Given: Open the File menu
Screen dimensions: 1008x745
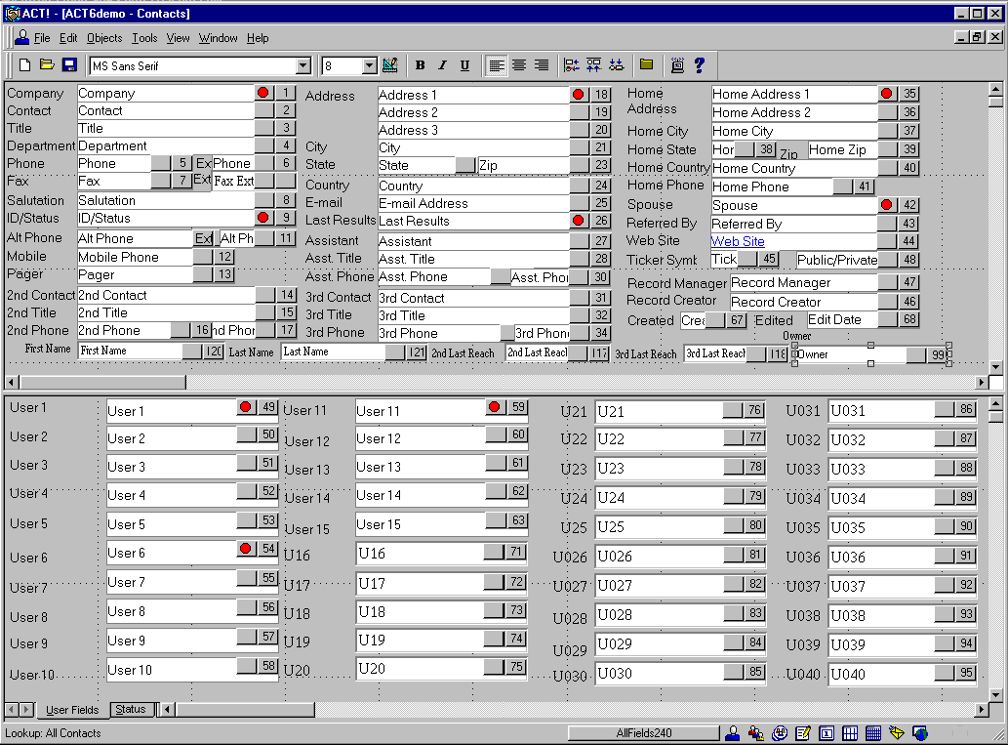Looking at the screenshot, I should pyautogui.click(x=42, y=38).
